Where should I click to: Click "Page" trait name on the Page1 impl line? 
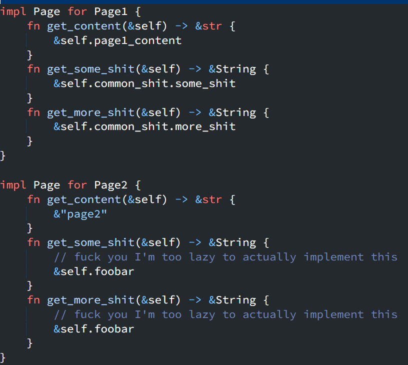tap(46, 11)
